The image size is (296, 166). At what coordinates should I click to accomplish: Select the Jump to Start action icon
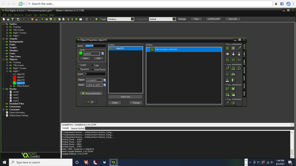[233, 68]
